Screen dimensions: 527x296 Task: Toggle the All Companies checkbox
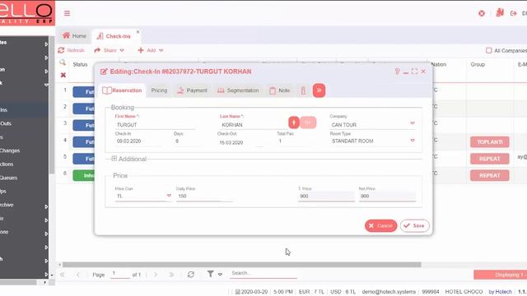488,50
